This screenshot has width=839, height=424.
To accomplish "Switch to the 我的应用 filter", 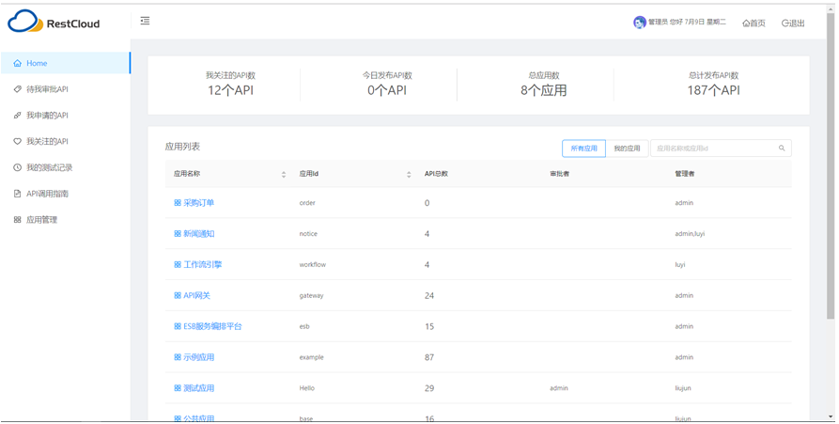I will click(627, 149).
